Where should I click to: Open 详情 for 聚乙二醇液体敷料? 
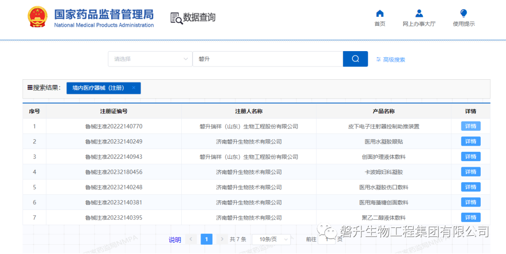(470, 217)
